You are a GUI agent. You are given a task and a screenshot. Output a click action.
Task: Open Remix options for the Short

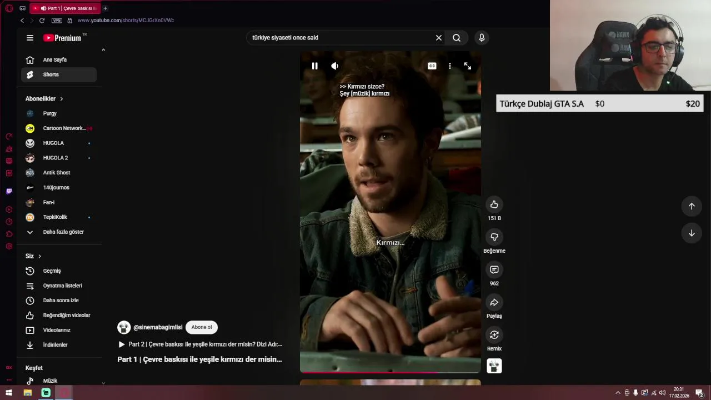coord(494,335)
